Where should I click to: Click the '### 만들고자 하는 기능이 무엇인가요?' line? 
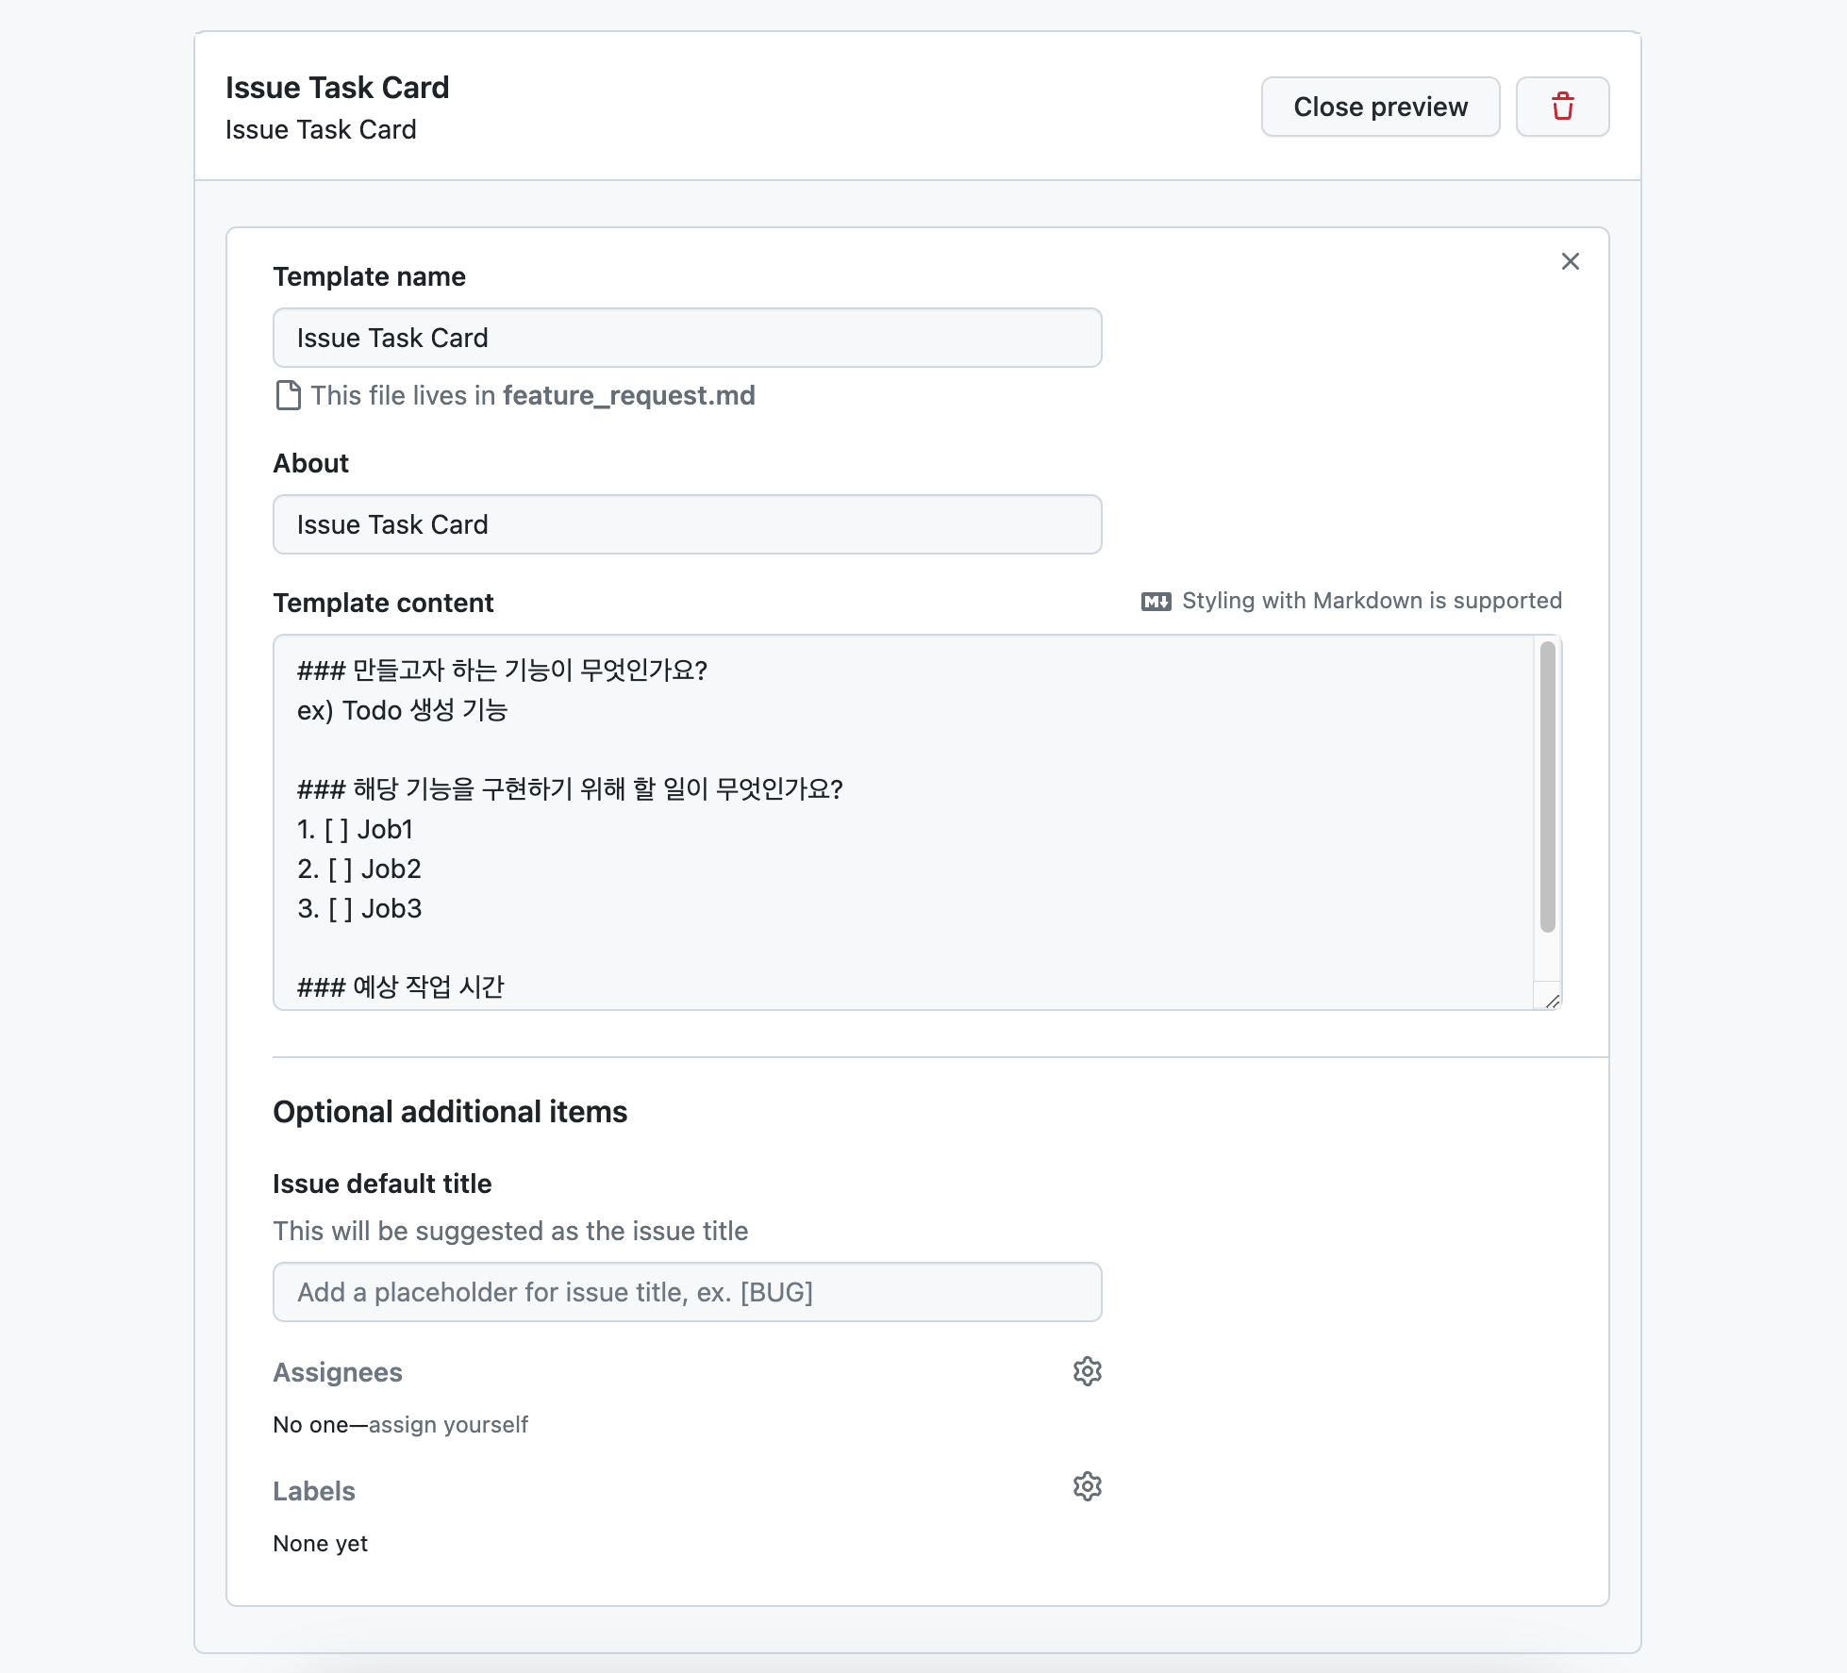click(502, 671)
